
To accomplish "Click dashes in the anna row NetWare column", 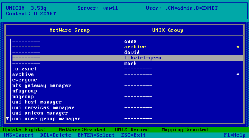I will (26, 41).
